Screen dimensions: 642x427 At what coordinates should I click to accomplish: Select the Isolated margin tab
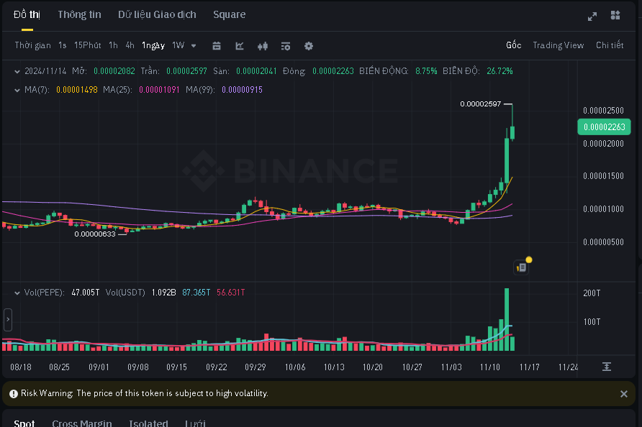coord(149,423)
